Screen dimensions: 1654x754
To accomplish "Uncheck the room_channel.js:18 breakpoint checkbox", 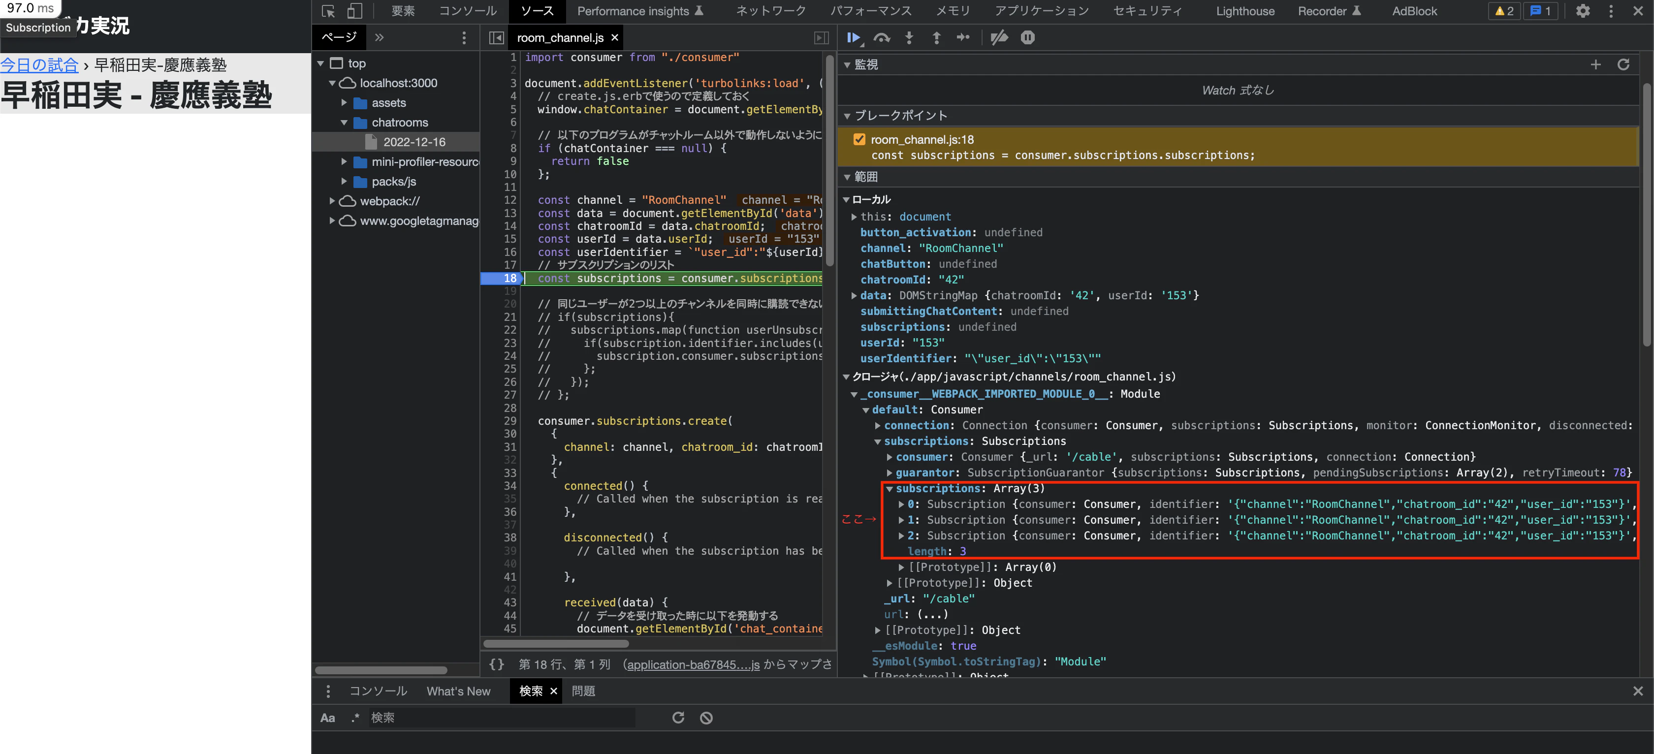I will click(x=859, y=139).
